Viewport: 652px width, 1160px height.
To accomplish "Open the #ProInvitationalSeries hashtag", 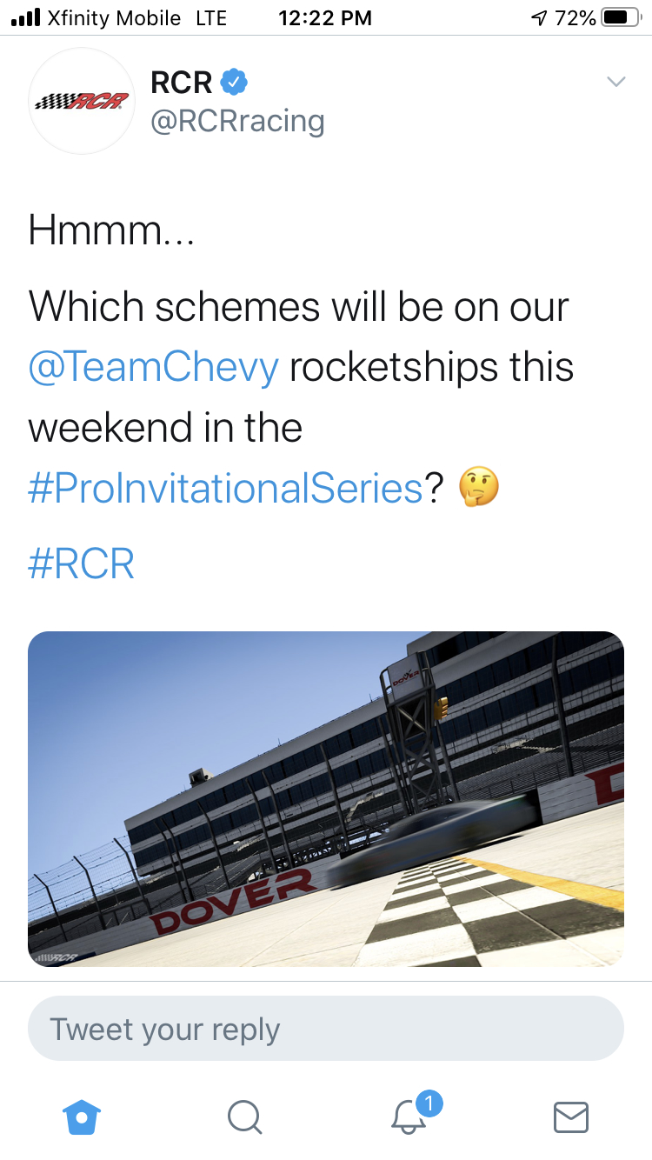I will pyautogui.click(x=225, y=488).
